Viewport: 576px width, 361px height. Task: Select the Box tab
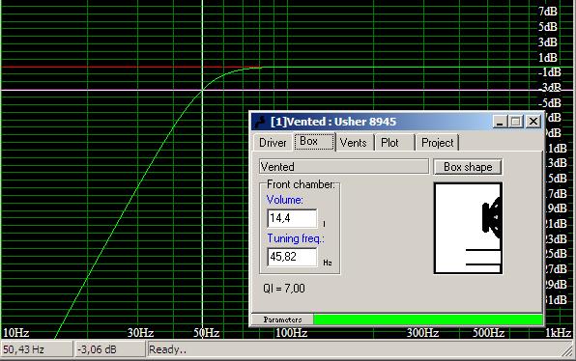tap(315, 141)
